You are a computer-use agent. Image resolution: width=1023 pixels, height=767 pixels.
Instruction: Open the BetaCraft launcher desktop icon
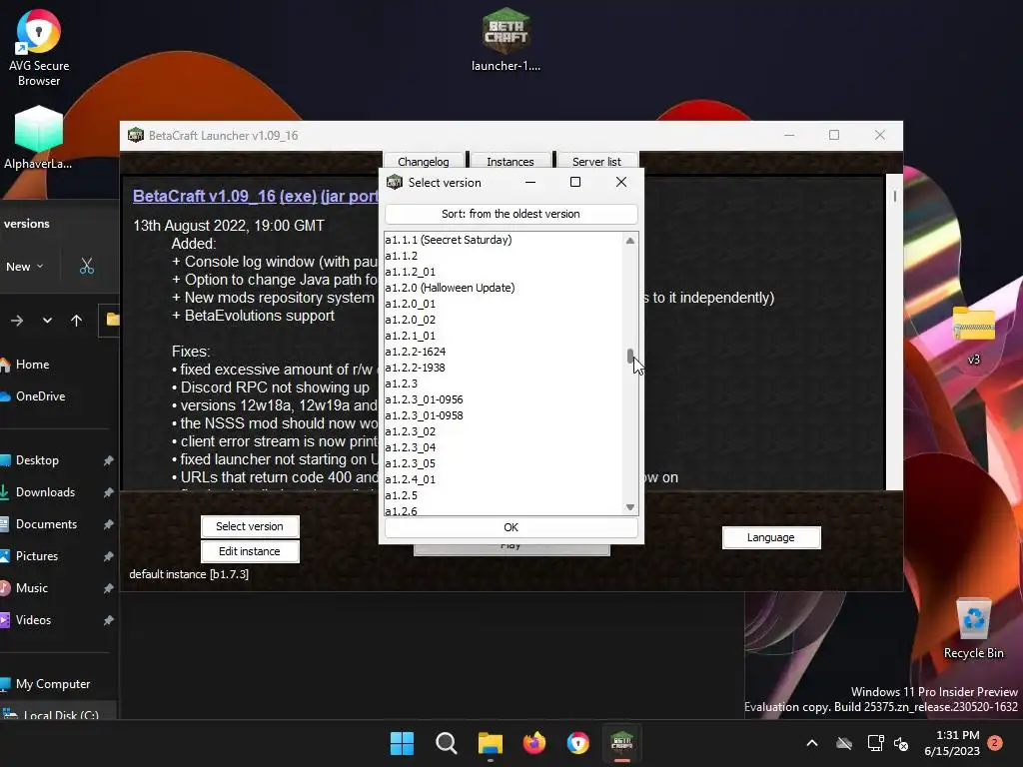click(x=506, y=39)
